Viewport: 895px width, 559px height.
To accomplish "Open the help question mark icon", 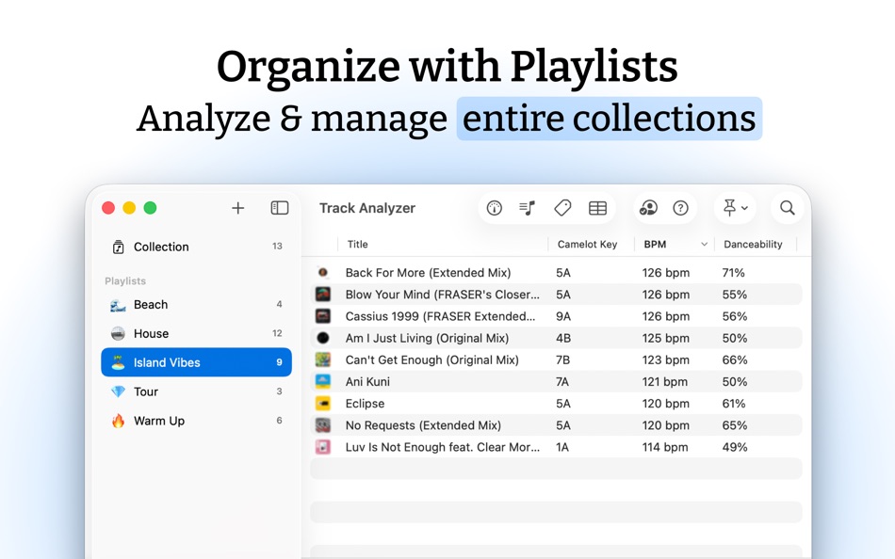I will pyautogui.click(x=679, y=208).
